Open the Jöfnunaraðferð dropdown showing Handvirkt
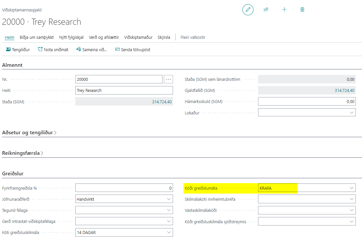Viewport: 362px width, 247px height. [169, 199]
